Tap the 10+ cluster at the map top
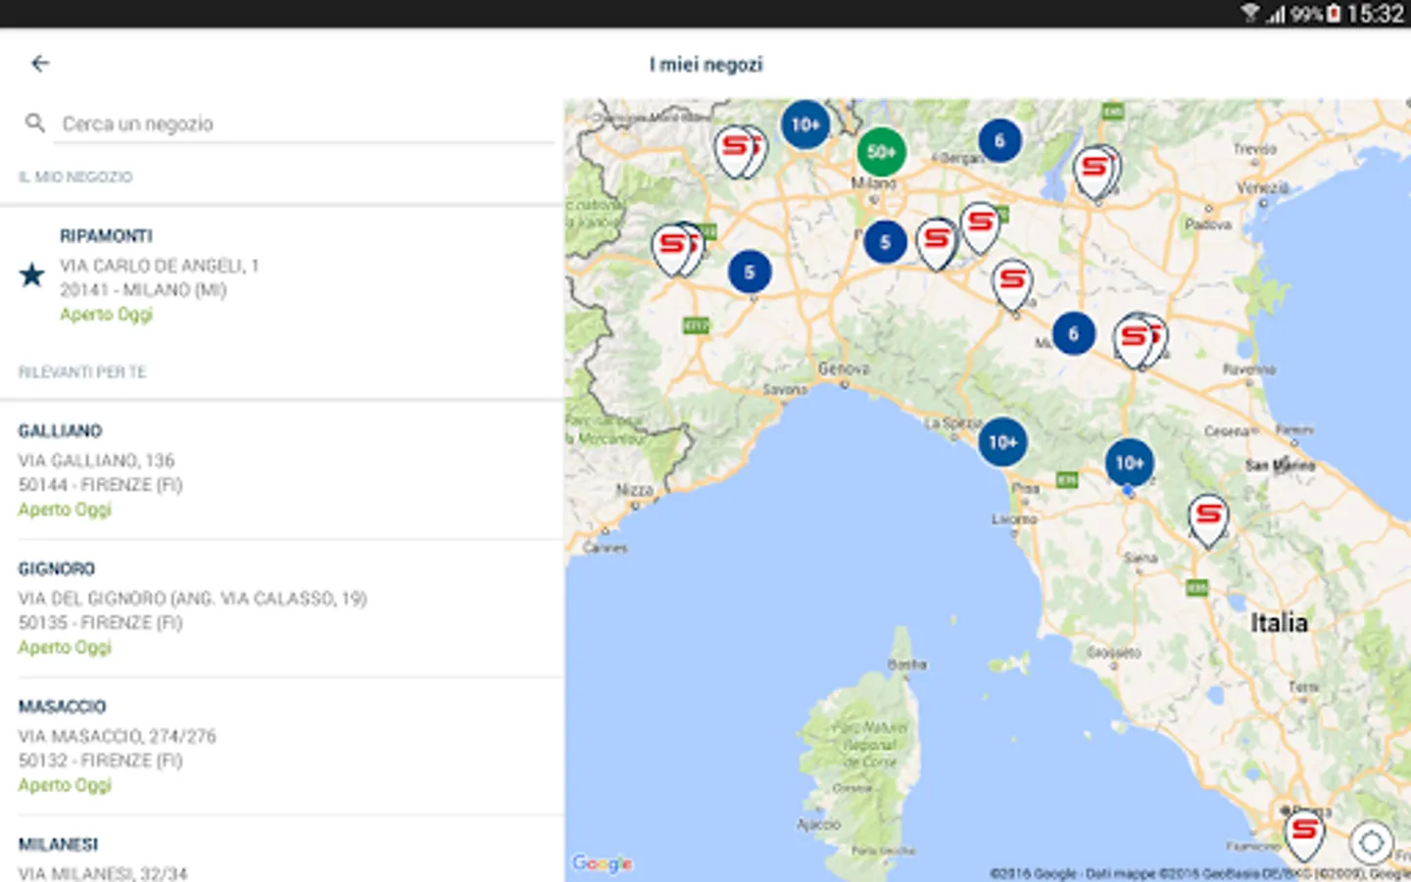Screen dimensions: 1411x882 click(x=804, y=124)
